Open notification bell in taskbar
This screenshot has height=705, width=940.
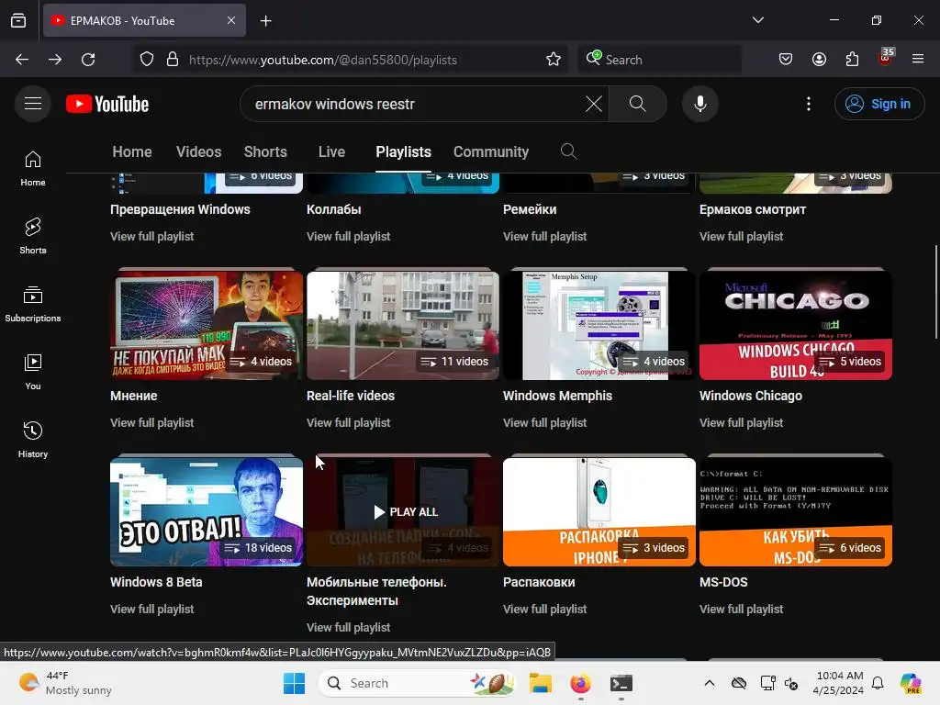[x=878, y=683]
